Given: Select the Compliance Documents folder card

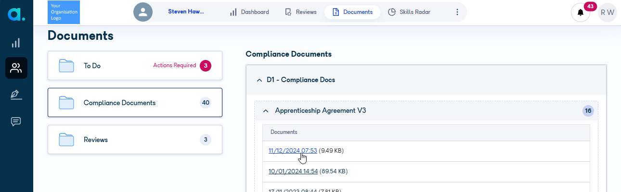Looking at the screenshot, I should (x=135, y=102).
